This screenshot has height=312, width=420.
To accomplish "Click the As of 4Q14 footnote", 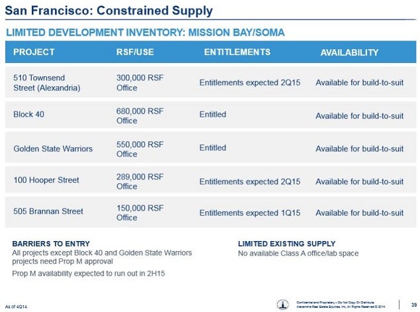I will [17, 307].
